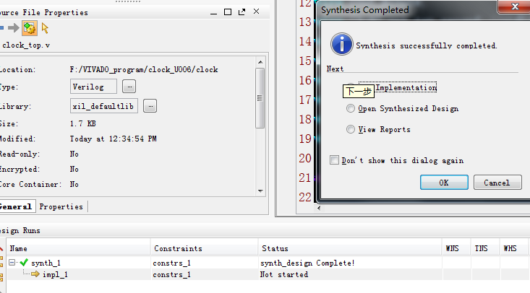Click the xil_defaultlib library field
This screenshot has height=293, width=530.
pos(104,106)
